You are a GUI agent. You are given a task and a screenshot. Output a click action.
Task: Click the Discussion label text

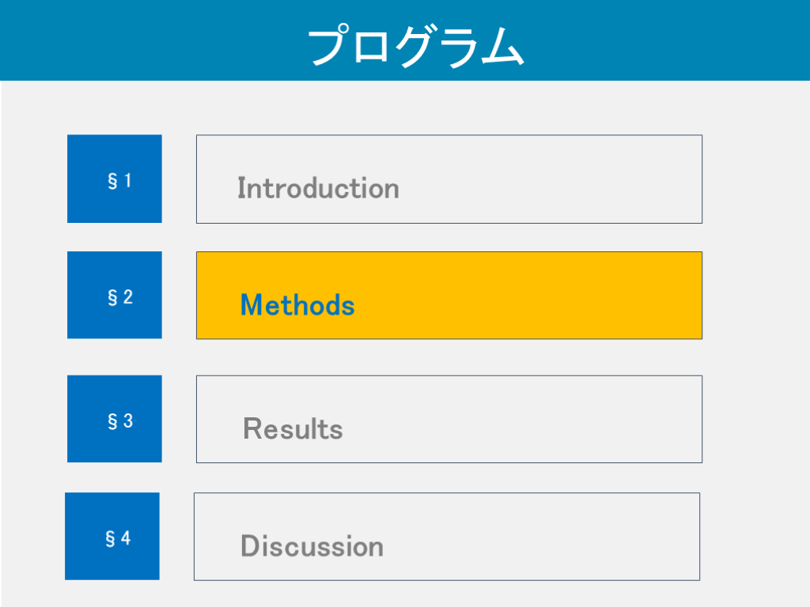[312, 546]
